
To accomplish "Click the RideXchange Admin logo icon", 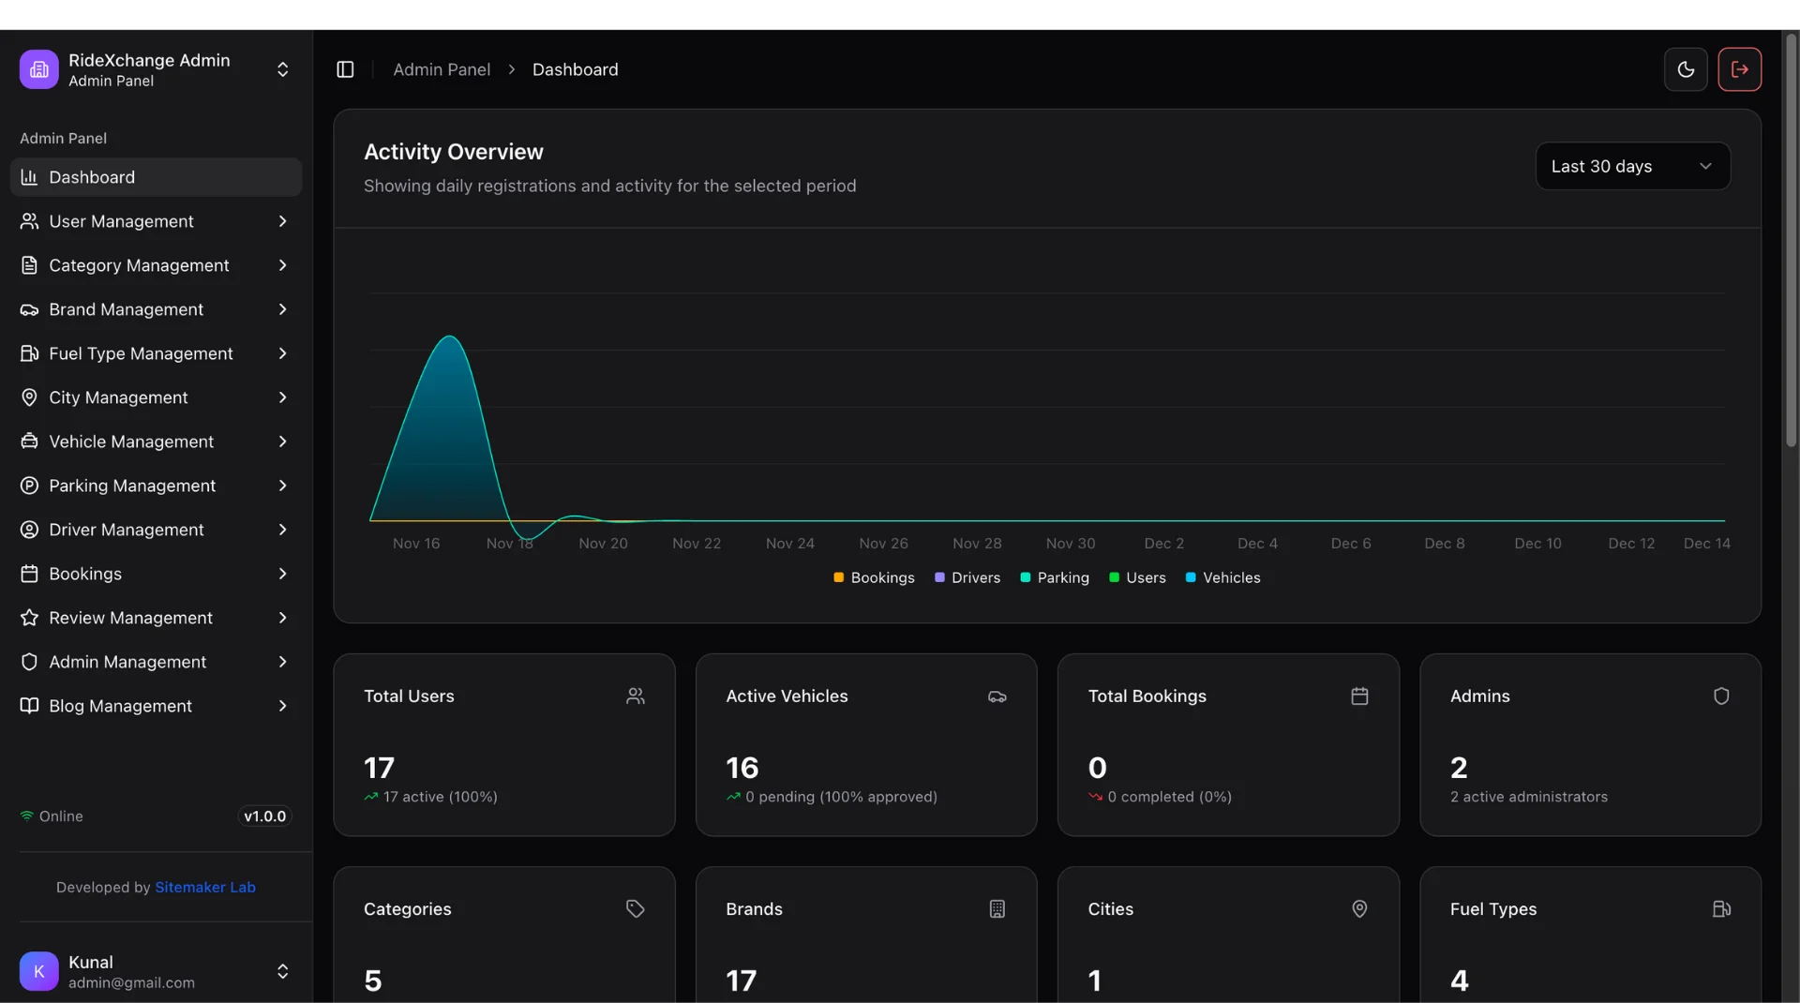I will (x=39, y=69).
